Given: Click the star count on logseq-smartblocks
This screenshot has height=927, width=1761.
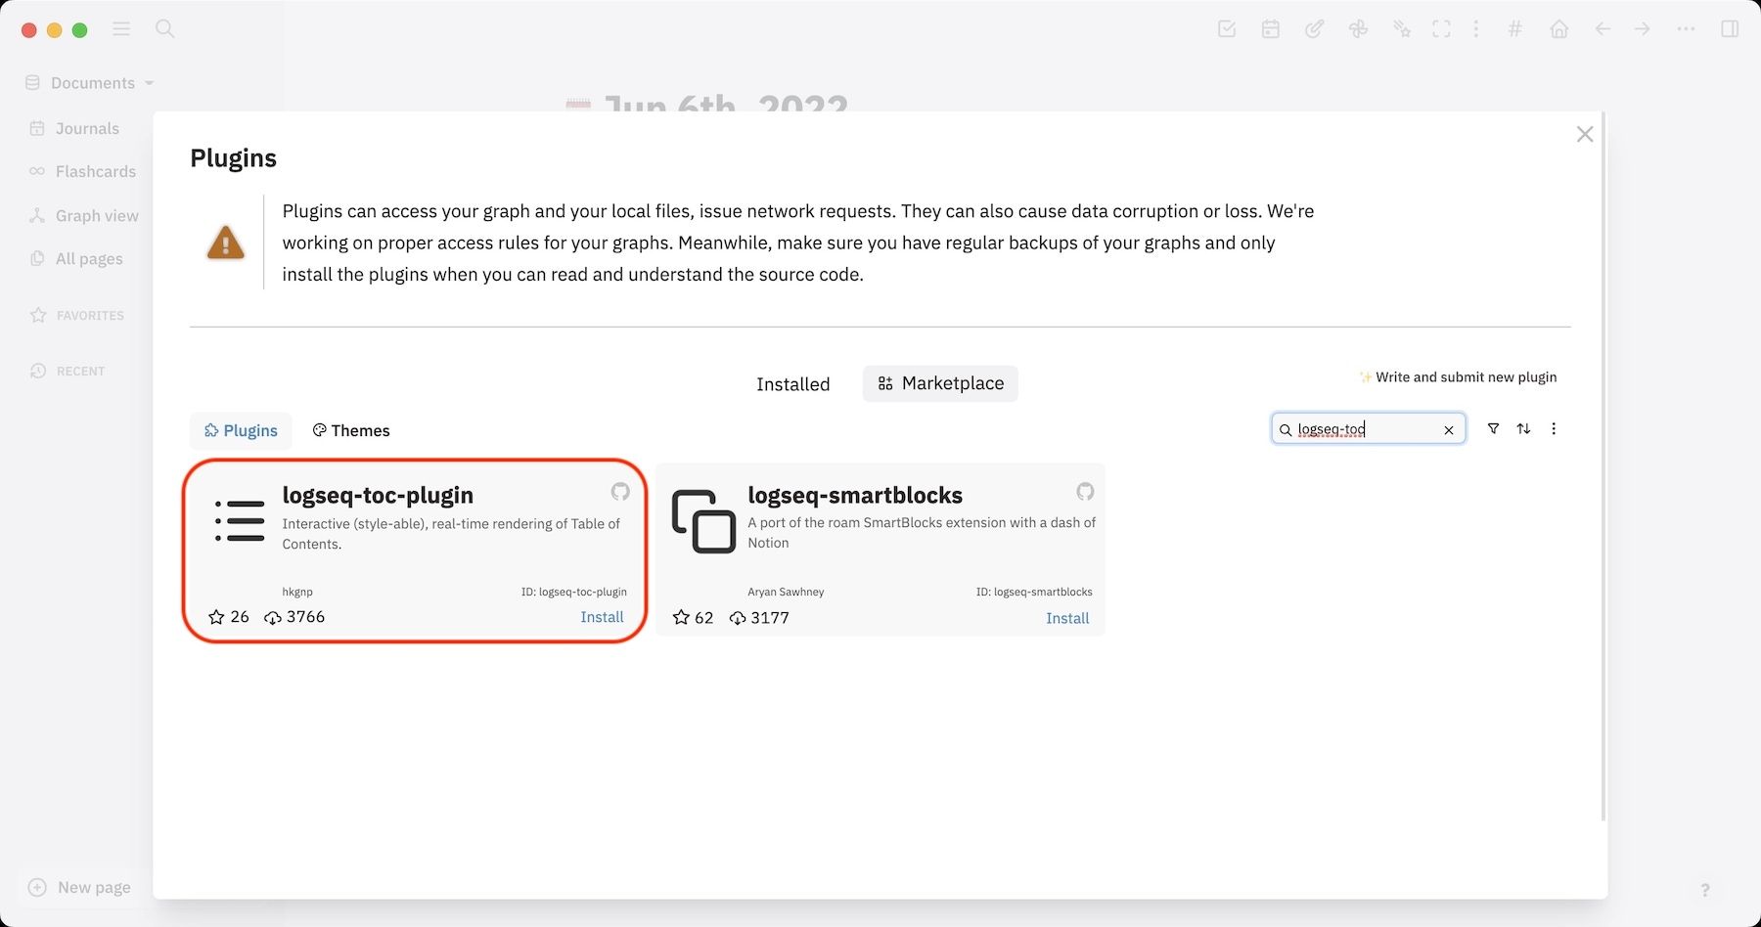Looking at the screenshot, I should coord(694,618).
